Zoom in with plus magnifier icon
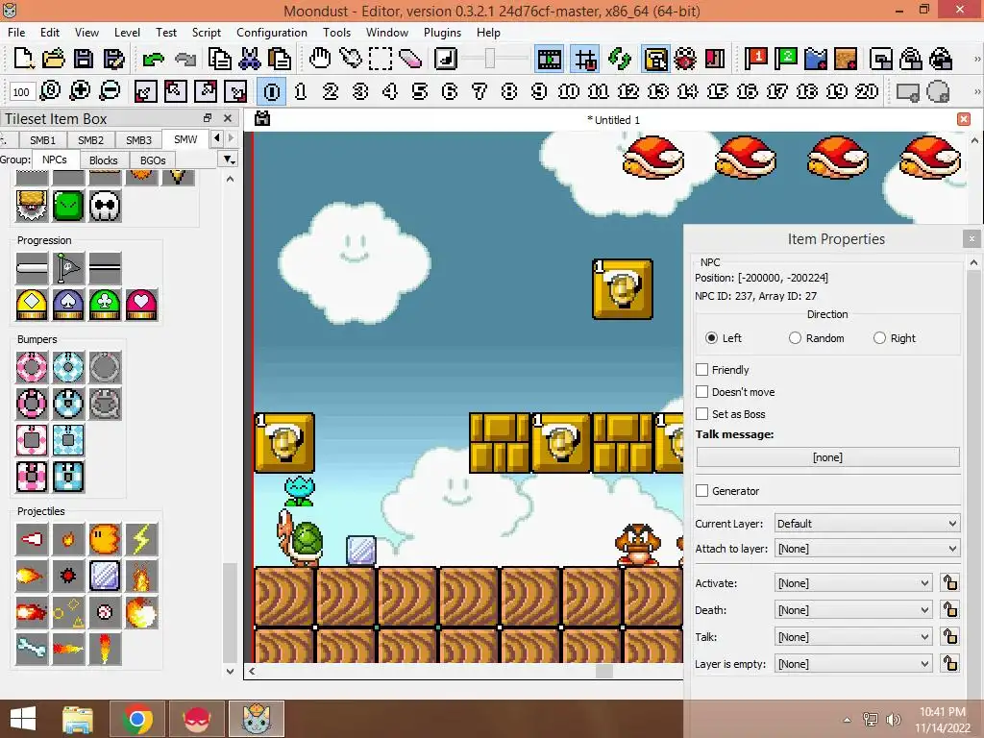This screenshot has width=984, height=738. 80,91
